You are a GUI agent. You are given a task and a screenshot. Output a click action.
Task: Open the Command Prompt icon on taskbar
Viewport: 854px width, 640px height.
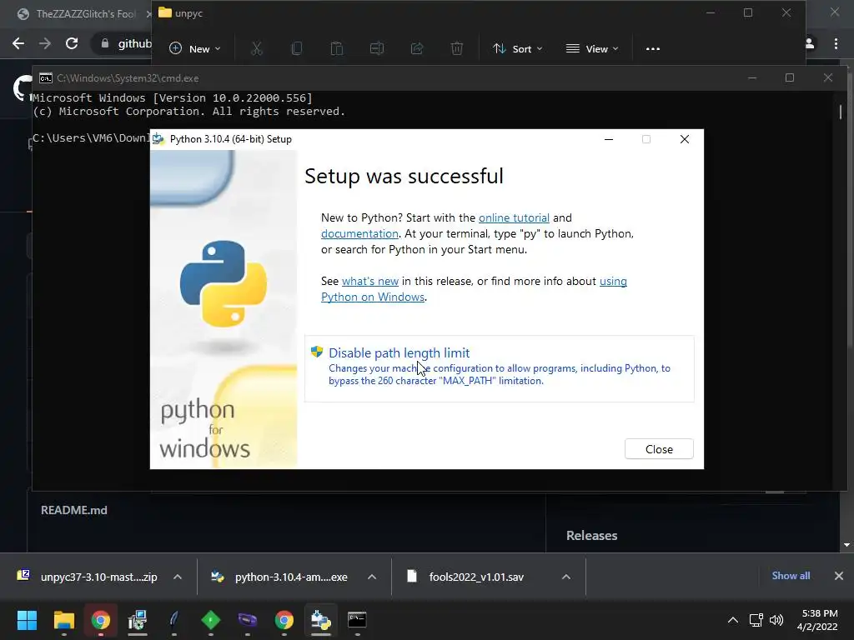(x=357, y=620)
